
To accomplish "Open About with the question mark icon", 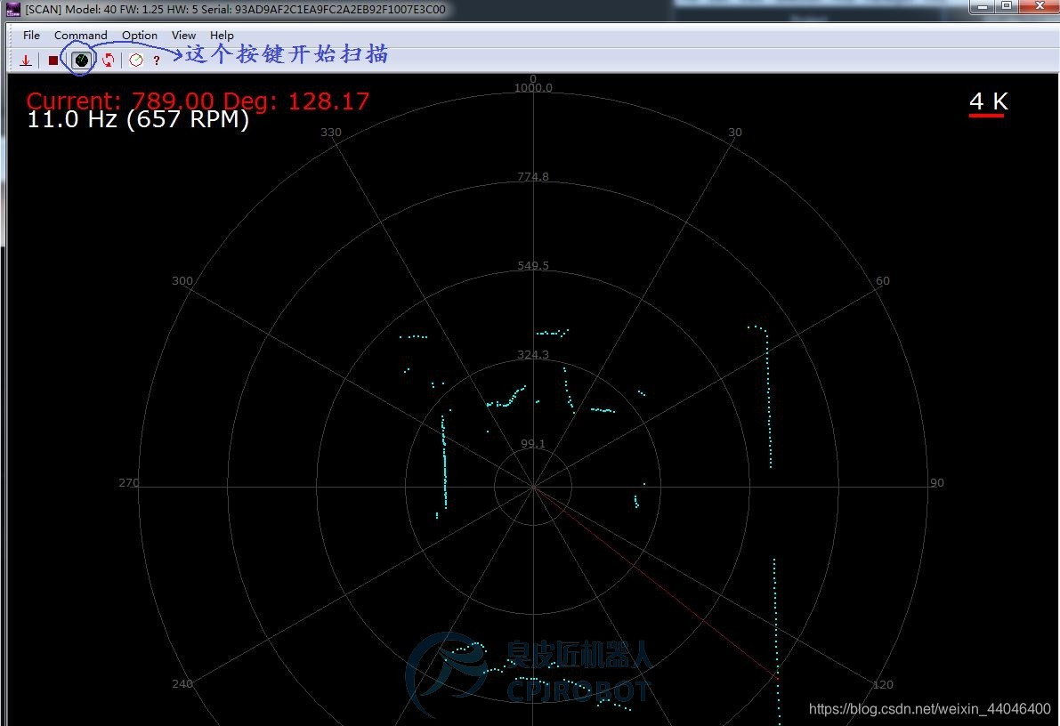I will (x=156, y=60).
